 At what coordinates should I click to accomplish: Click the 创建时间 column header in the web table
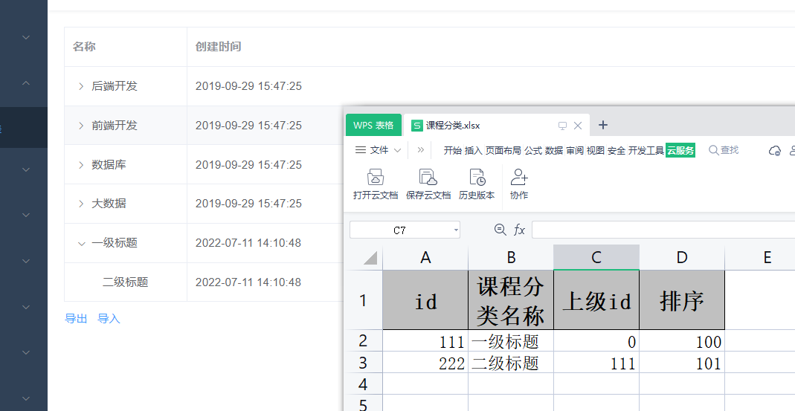click(x=218, y=47)
